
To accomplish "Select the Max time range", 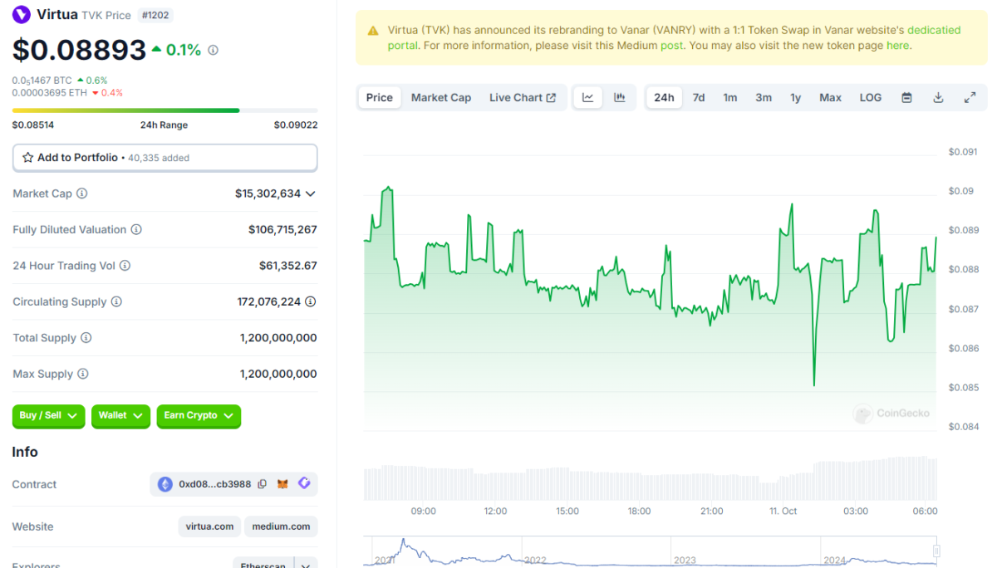I will [831, 97].
